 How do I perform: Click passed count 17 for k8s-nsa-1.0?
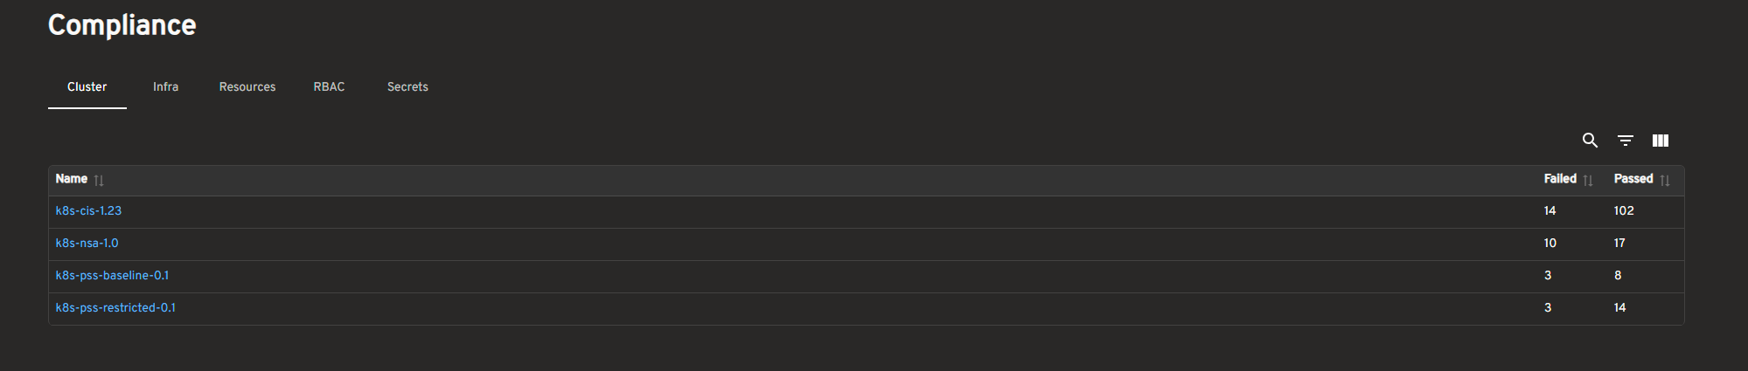click(1619, 244)
